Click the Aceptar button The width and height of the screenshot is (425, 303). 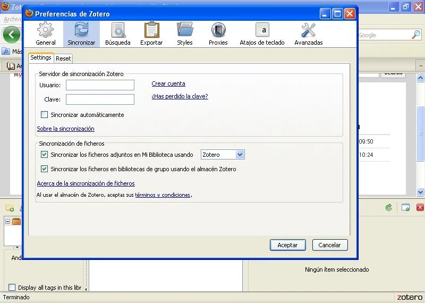coord(287,245)
